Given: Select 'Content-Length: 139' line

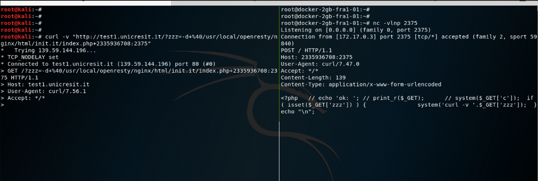Looking at the screenshot, I should click(313, 77).
